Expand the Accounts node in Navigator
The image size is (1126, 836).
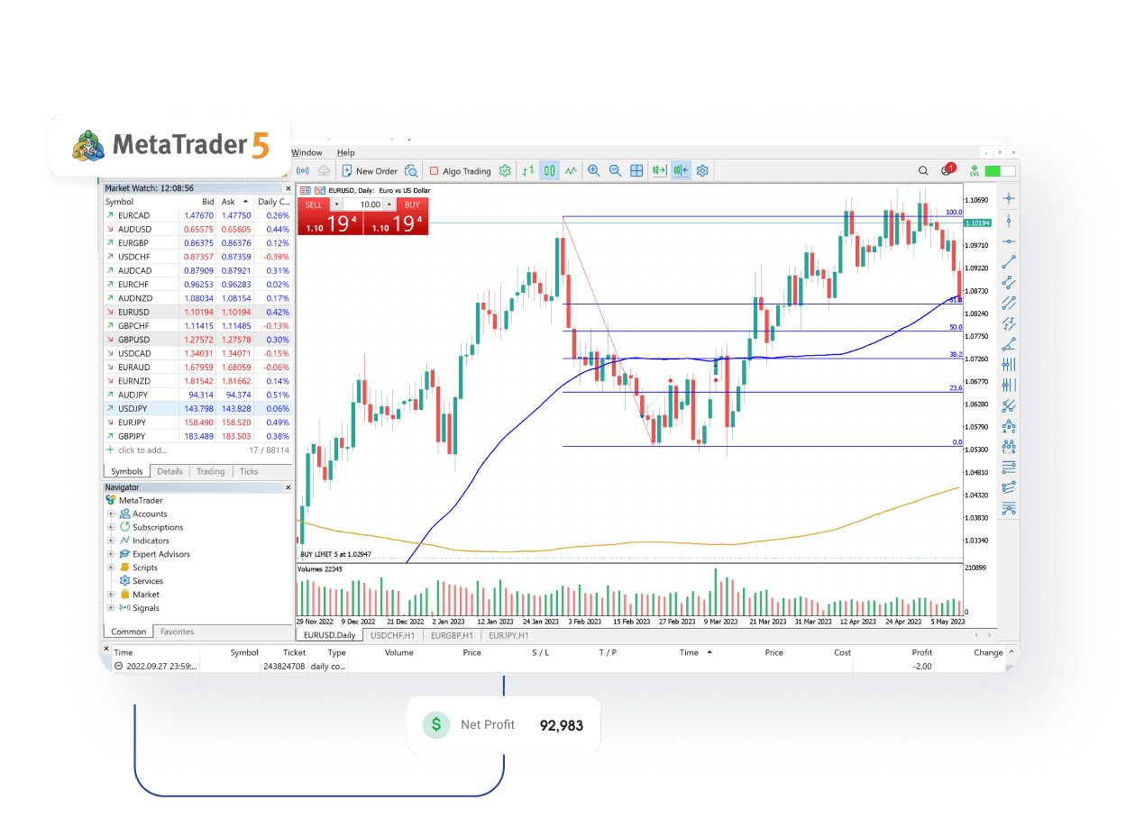[x=111, y=513]
